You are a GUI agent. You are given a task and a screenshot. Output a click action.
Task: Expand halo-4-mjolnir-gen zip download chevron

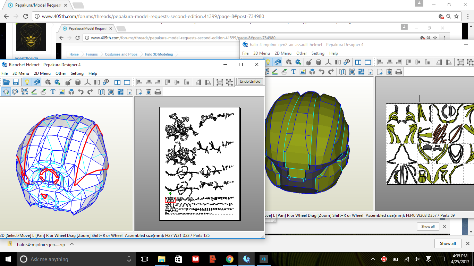point(72,244)
